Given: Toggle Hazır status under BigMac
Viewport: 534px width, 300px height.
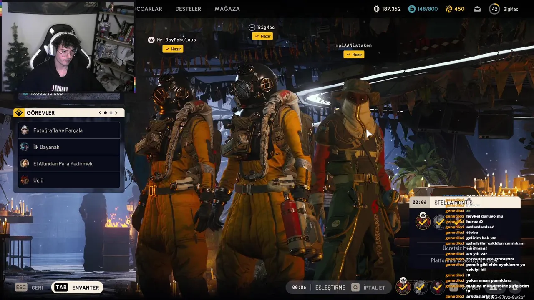Looking at the screenshot, I should coord(262,36).
